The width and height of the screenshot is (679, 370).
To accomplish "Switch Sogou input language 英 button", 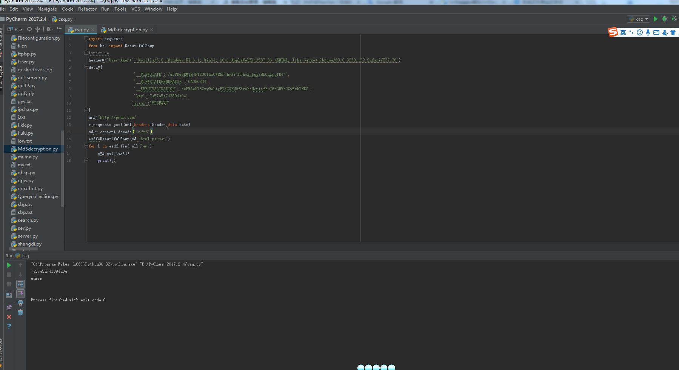I will 623,32.
